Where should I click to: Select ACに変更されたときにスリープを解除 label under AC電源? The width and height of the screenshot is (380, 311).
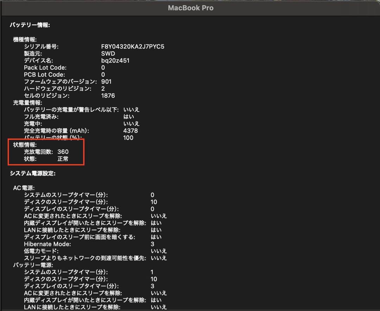tap(73, 216)
